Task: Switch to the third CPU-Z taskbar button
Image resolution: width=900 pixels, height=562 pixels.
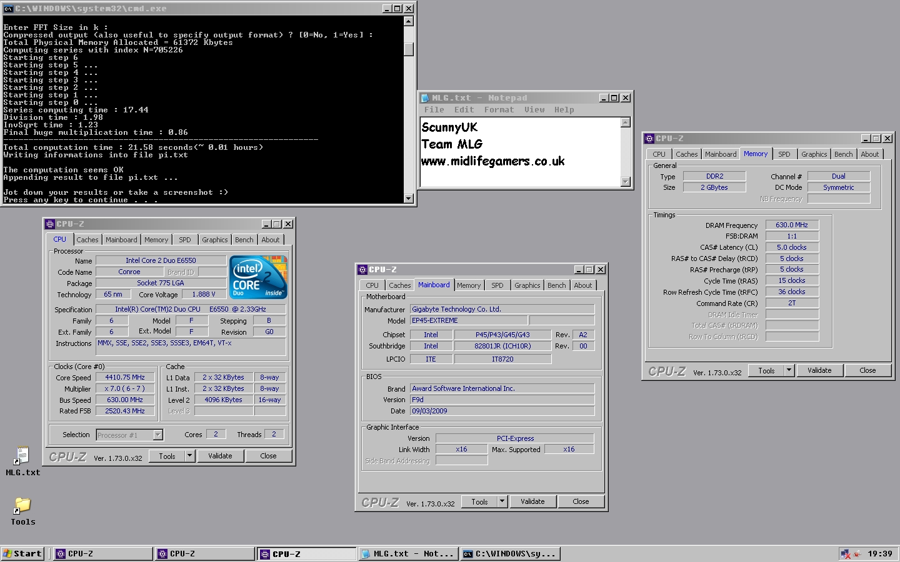Action: click(x=306, y=554)
